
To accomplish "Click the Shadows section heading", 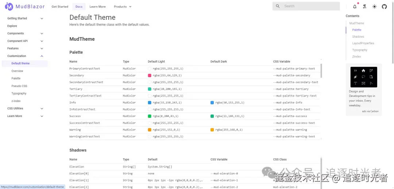I will 78,150.
